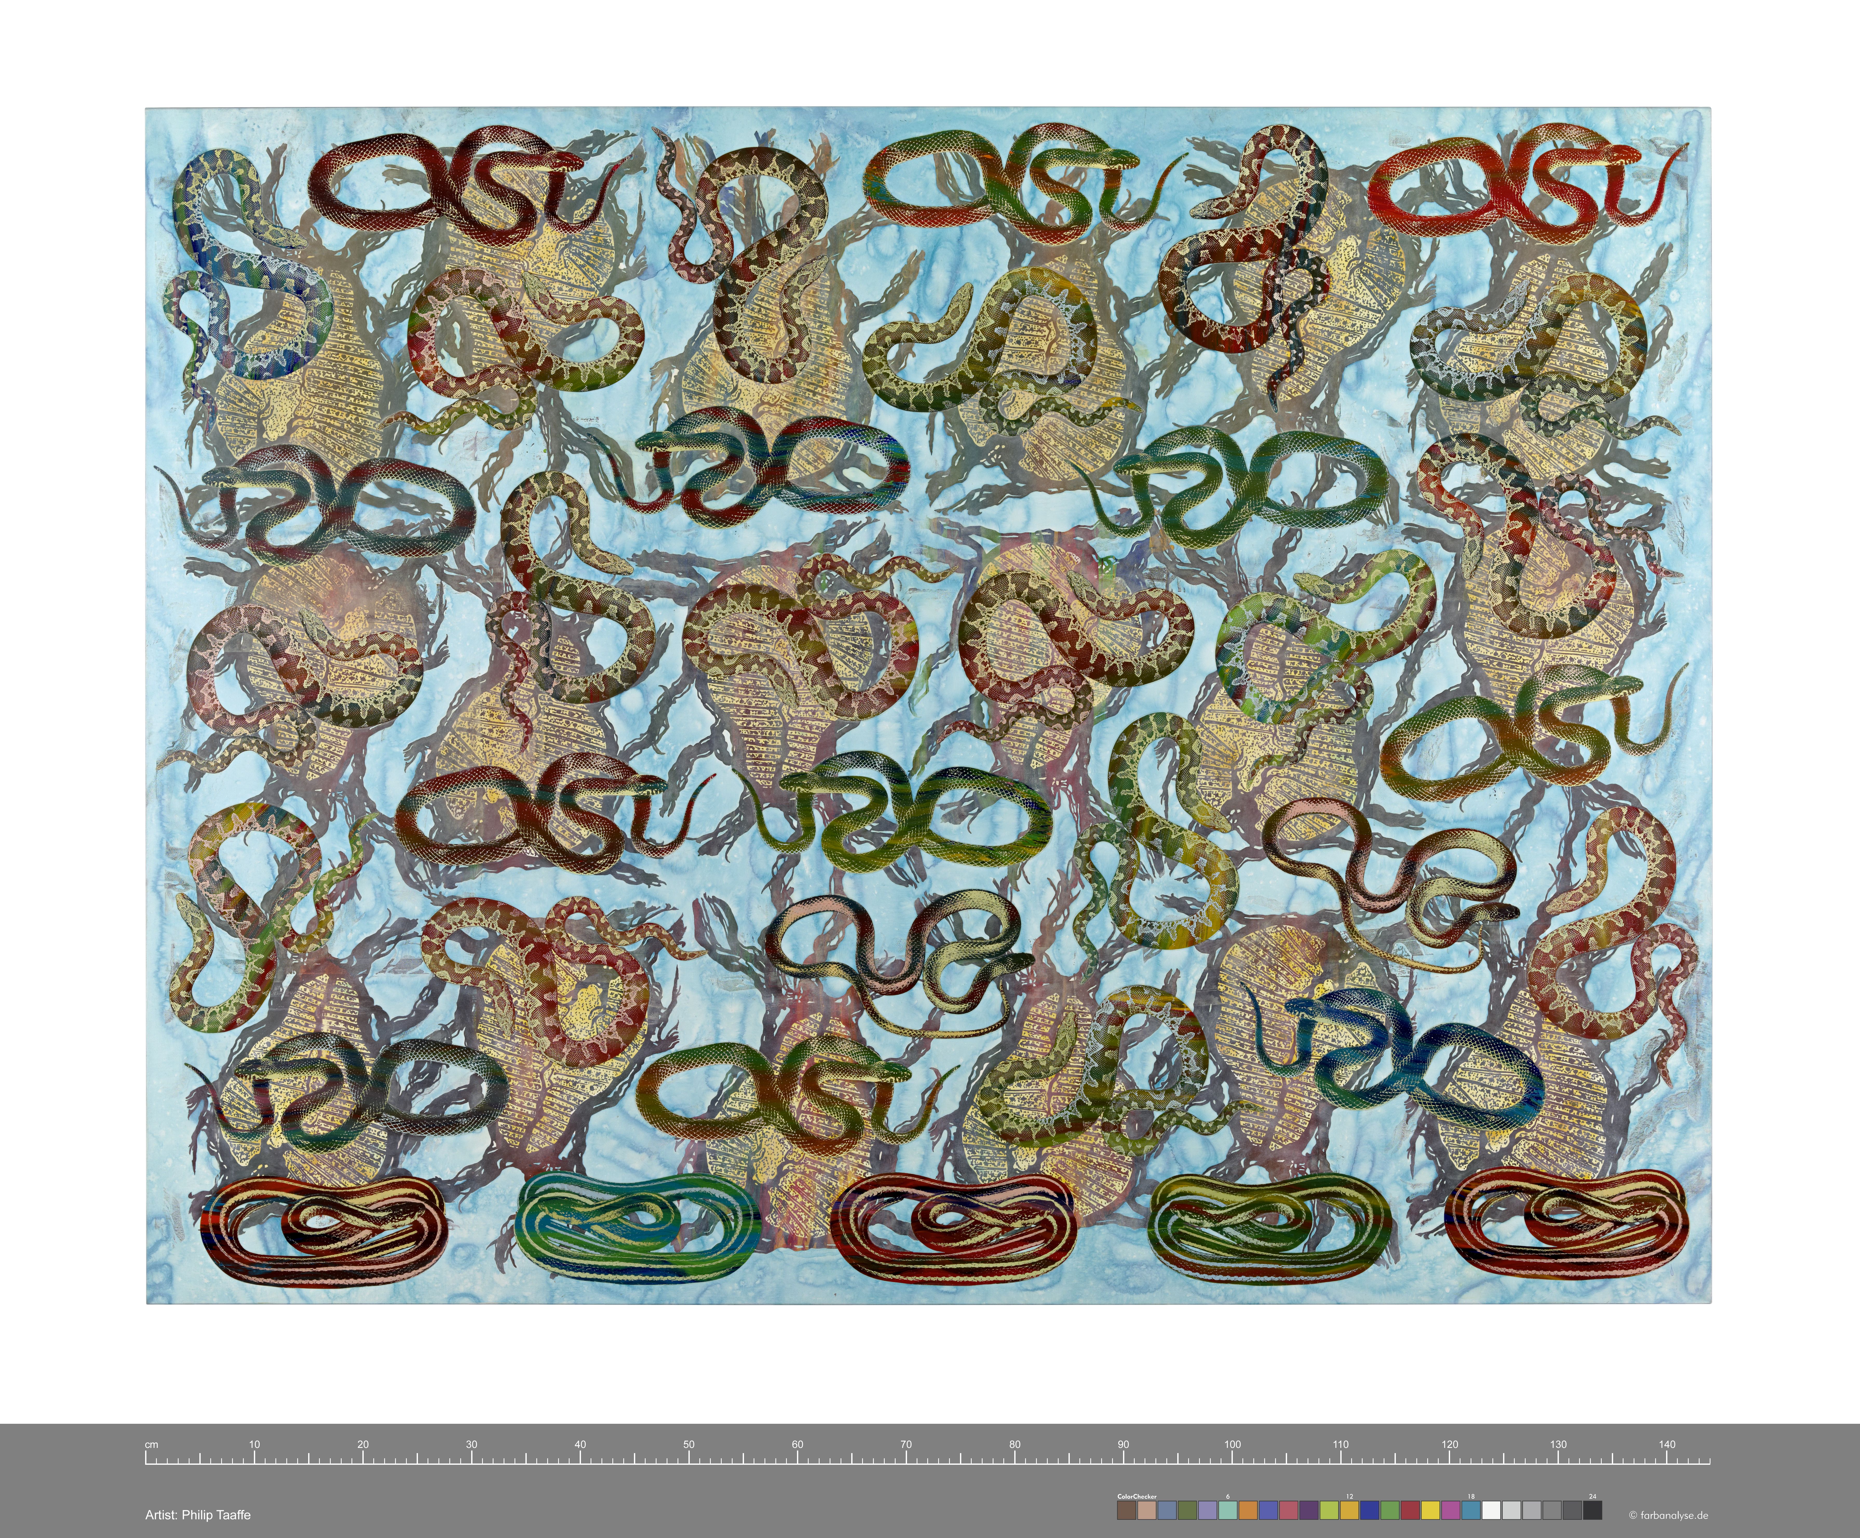Pick the orange ColorChecker patch
Image resolution: width=1860 pixels, height=1538 pixels.
1248,1510
